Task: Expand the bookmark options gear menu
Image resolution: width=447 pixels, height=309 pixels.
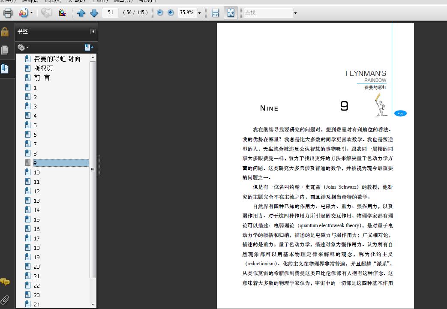Action: pos(23,47)
